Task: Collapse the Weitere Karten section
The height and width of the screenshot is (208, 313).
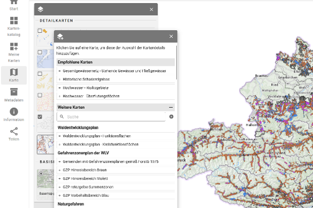Action: click(x=171, y=107)
